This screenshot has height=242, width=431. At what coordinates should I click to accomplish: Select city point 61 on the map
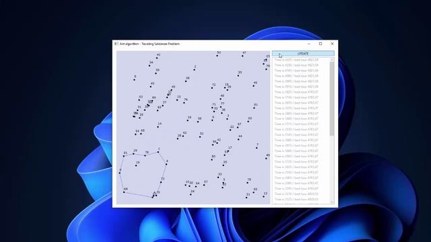[x=255, y=108]
